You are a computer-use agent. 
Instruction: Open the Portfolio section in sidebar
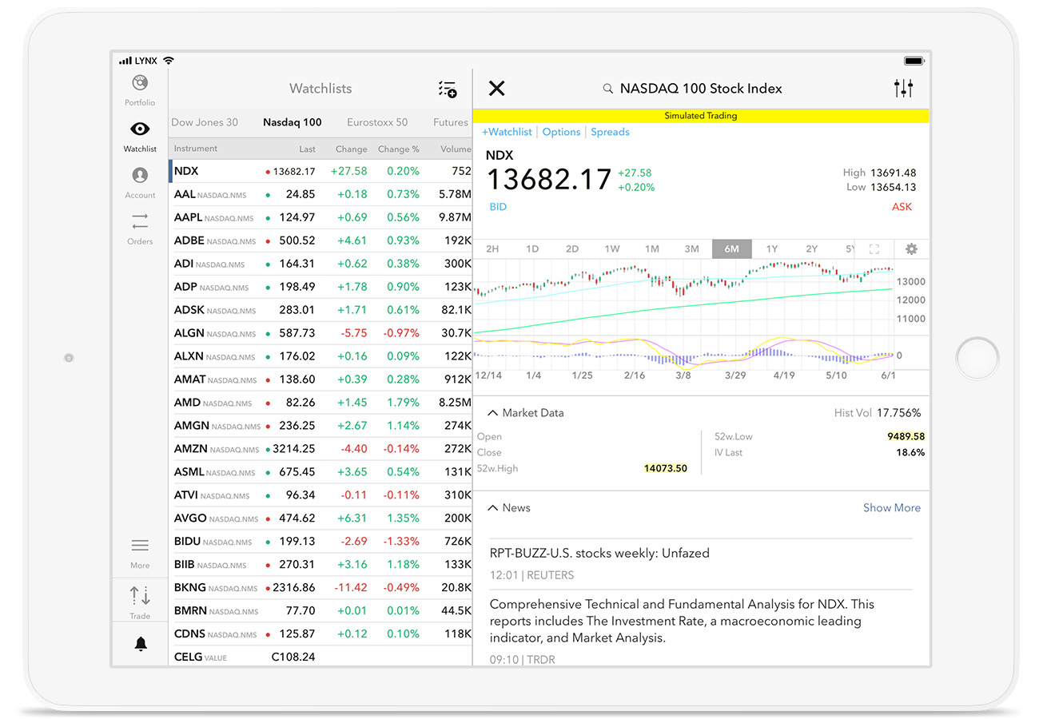[140, 89]
